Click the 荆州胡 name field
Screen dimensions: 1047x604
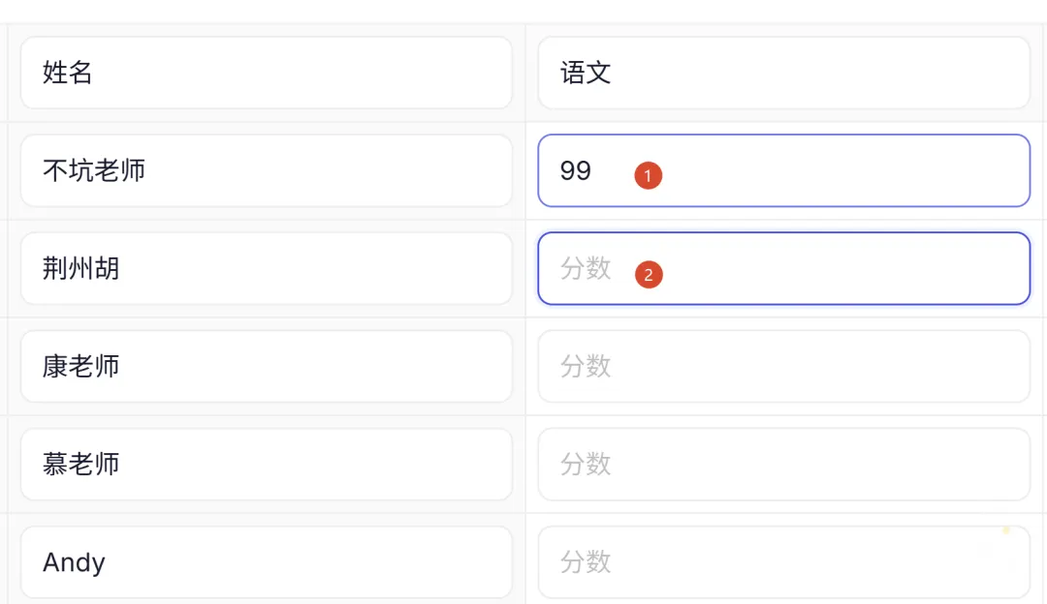coord(266,268)
